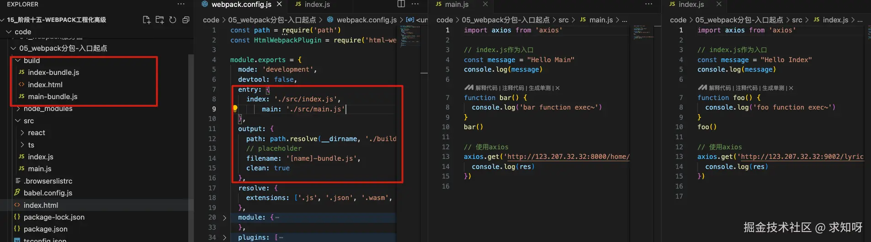Open more actions in first editor group

(415, 4)
